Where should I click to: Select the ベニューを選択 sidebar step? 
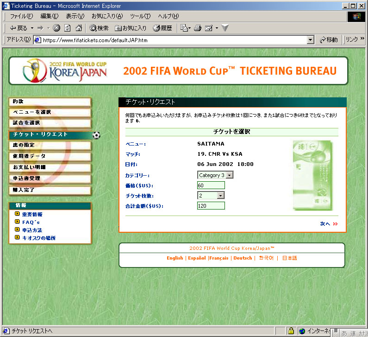tap(50, 112)
